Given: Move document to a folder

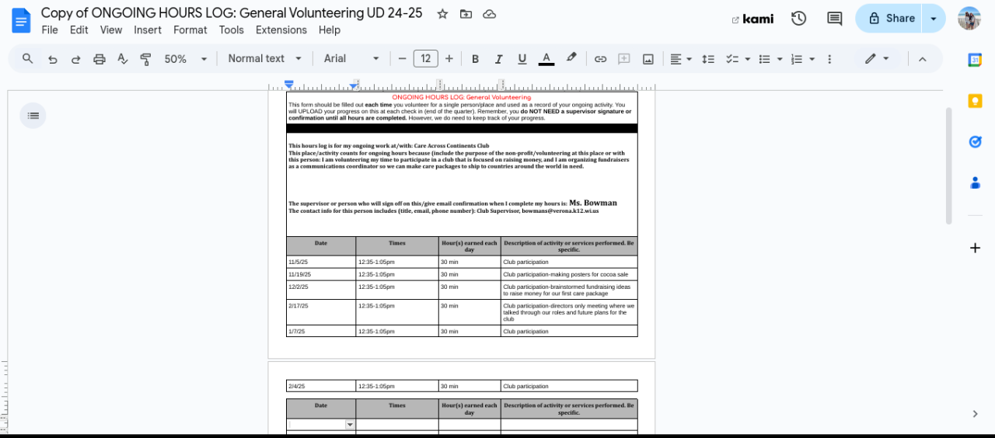Looking at the screenshot, I should 466,14.
